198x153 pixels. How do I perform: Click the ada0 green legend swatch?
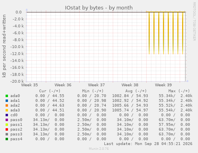pos(7,96)
